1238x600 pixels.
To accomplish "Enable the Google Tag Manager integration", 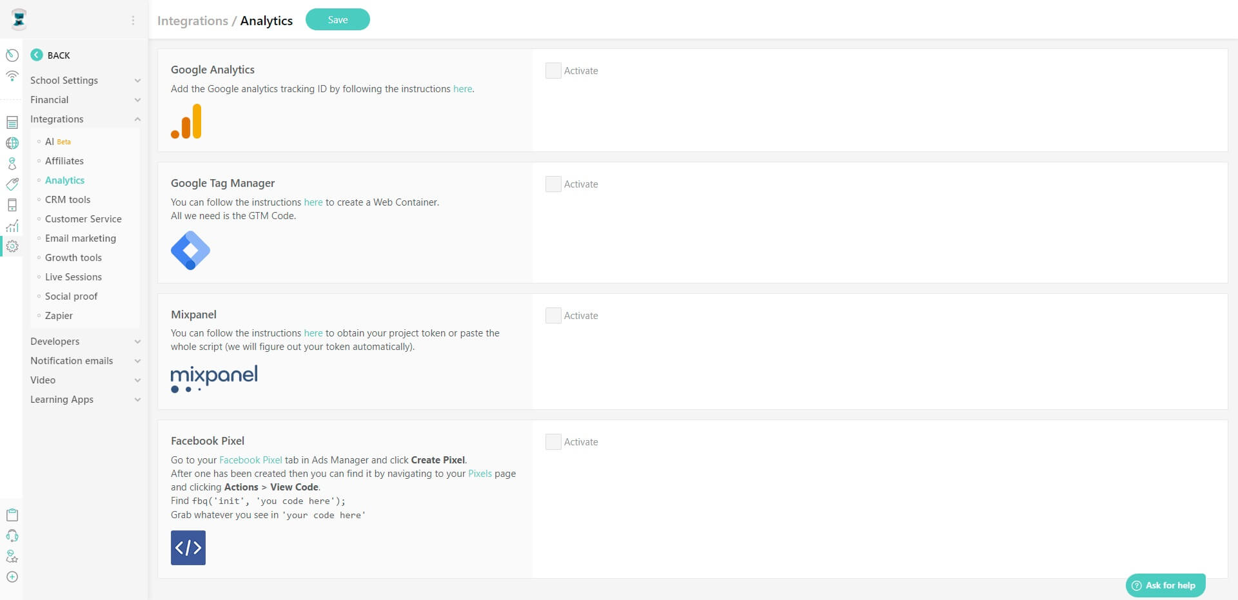I will tap(552, 184).
